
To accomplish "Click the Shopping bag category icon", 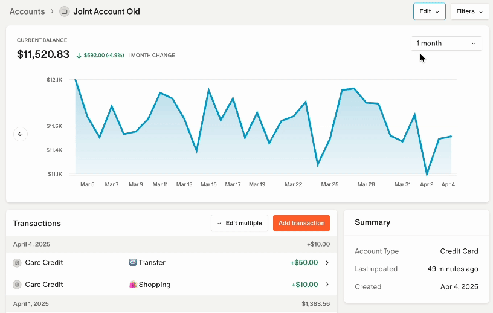I will tap(133, 285).
